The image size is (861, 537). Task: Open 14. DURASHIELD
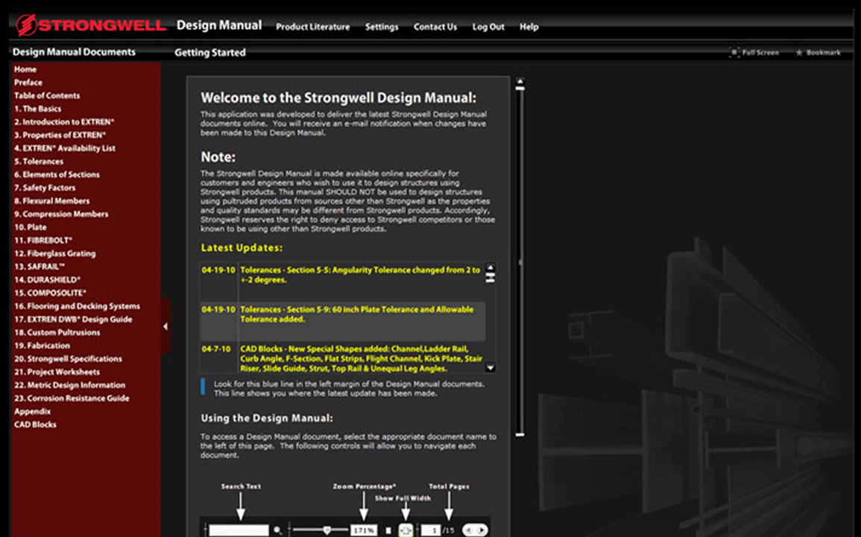pos(47,280)
